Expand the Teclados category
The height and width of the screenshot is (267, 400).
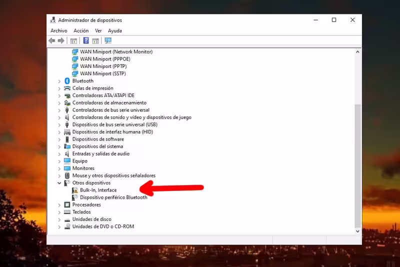(59, 212)
